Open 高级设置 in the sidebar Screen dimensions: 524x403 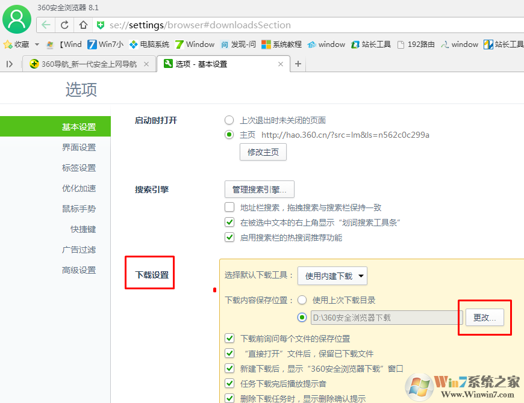click(79, 270)
